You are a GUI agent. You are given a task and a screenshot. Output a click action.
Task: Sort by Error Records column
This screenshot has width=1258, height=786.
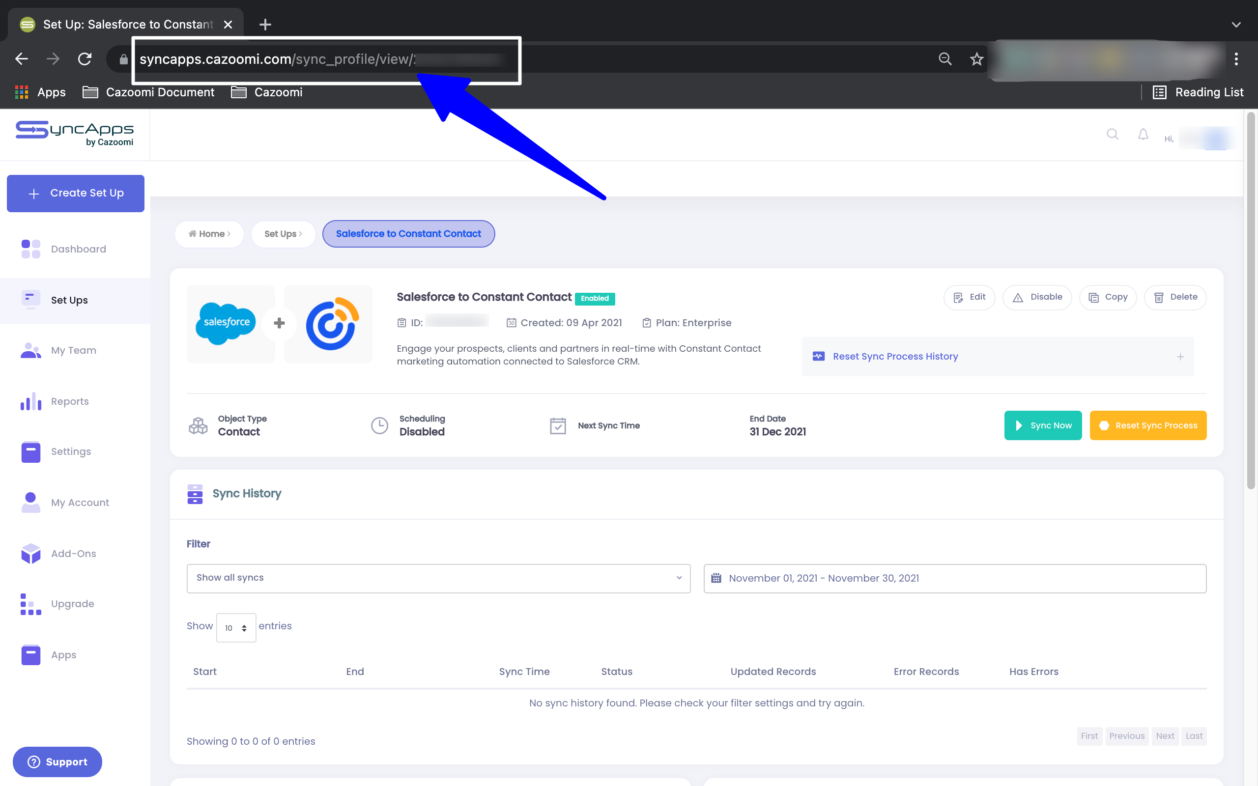926,672
